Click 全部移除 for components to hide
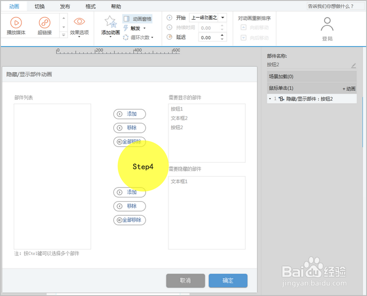The width and height of the screenshot is (367, 296). click(130, 220)
